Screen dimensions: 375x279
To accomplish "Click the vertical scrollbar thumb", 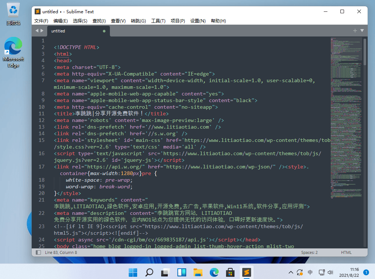I will [365, 52].
